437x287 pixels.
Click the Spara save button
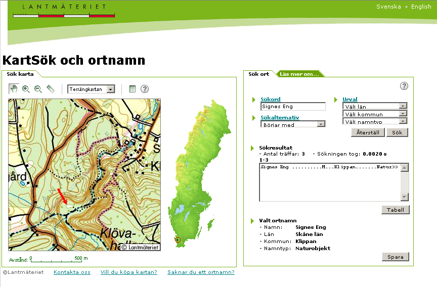395,257
